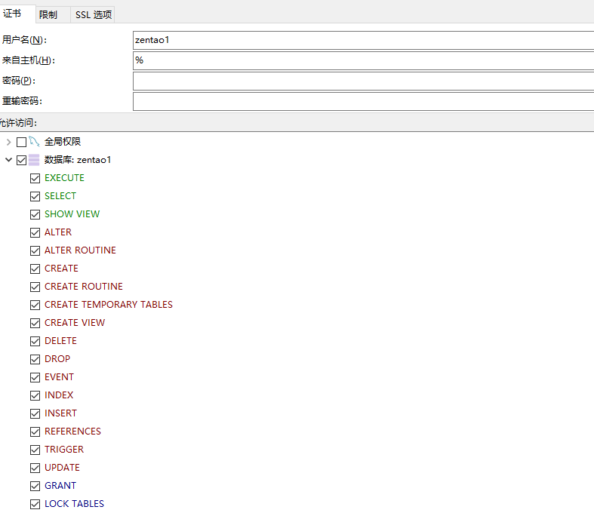The height and width of the screenshot is (516, 594).
Task: Open the SSL 选项 tab
Action: (94, 15)
